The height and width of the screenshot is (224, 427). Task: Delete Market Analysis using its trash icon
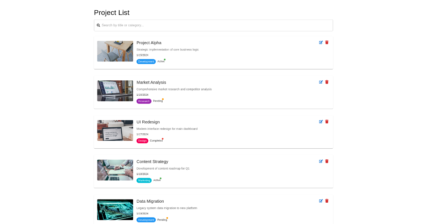point(327,82)
